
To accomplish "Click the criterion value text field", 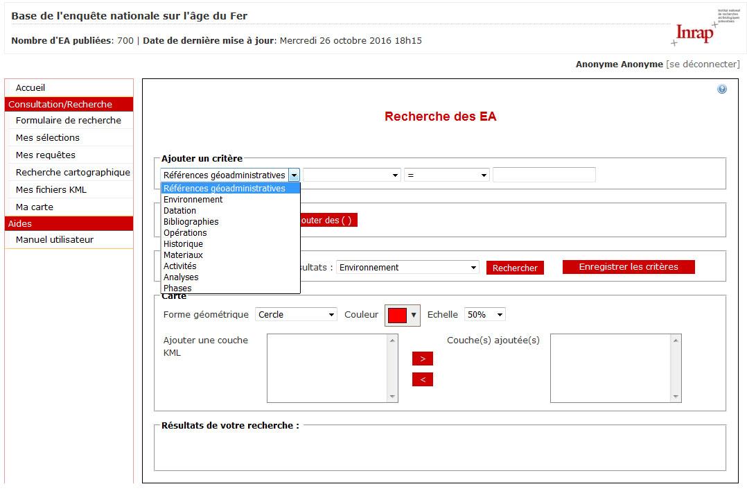I will tap(544, 175).
